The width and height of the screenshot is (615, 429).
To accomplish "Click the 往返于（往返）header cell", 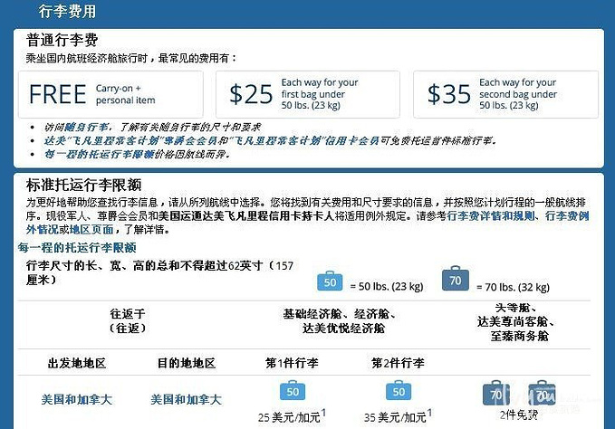I will (x=128, y=321).
